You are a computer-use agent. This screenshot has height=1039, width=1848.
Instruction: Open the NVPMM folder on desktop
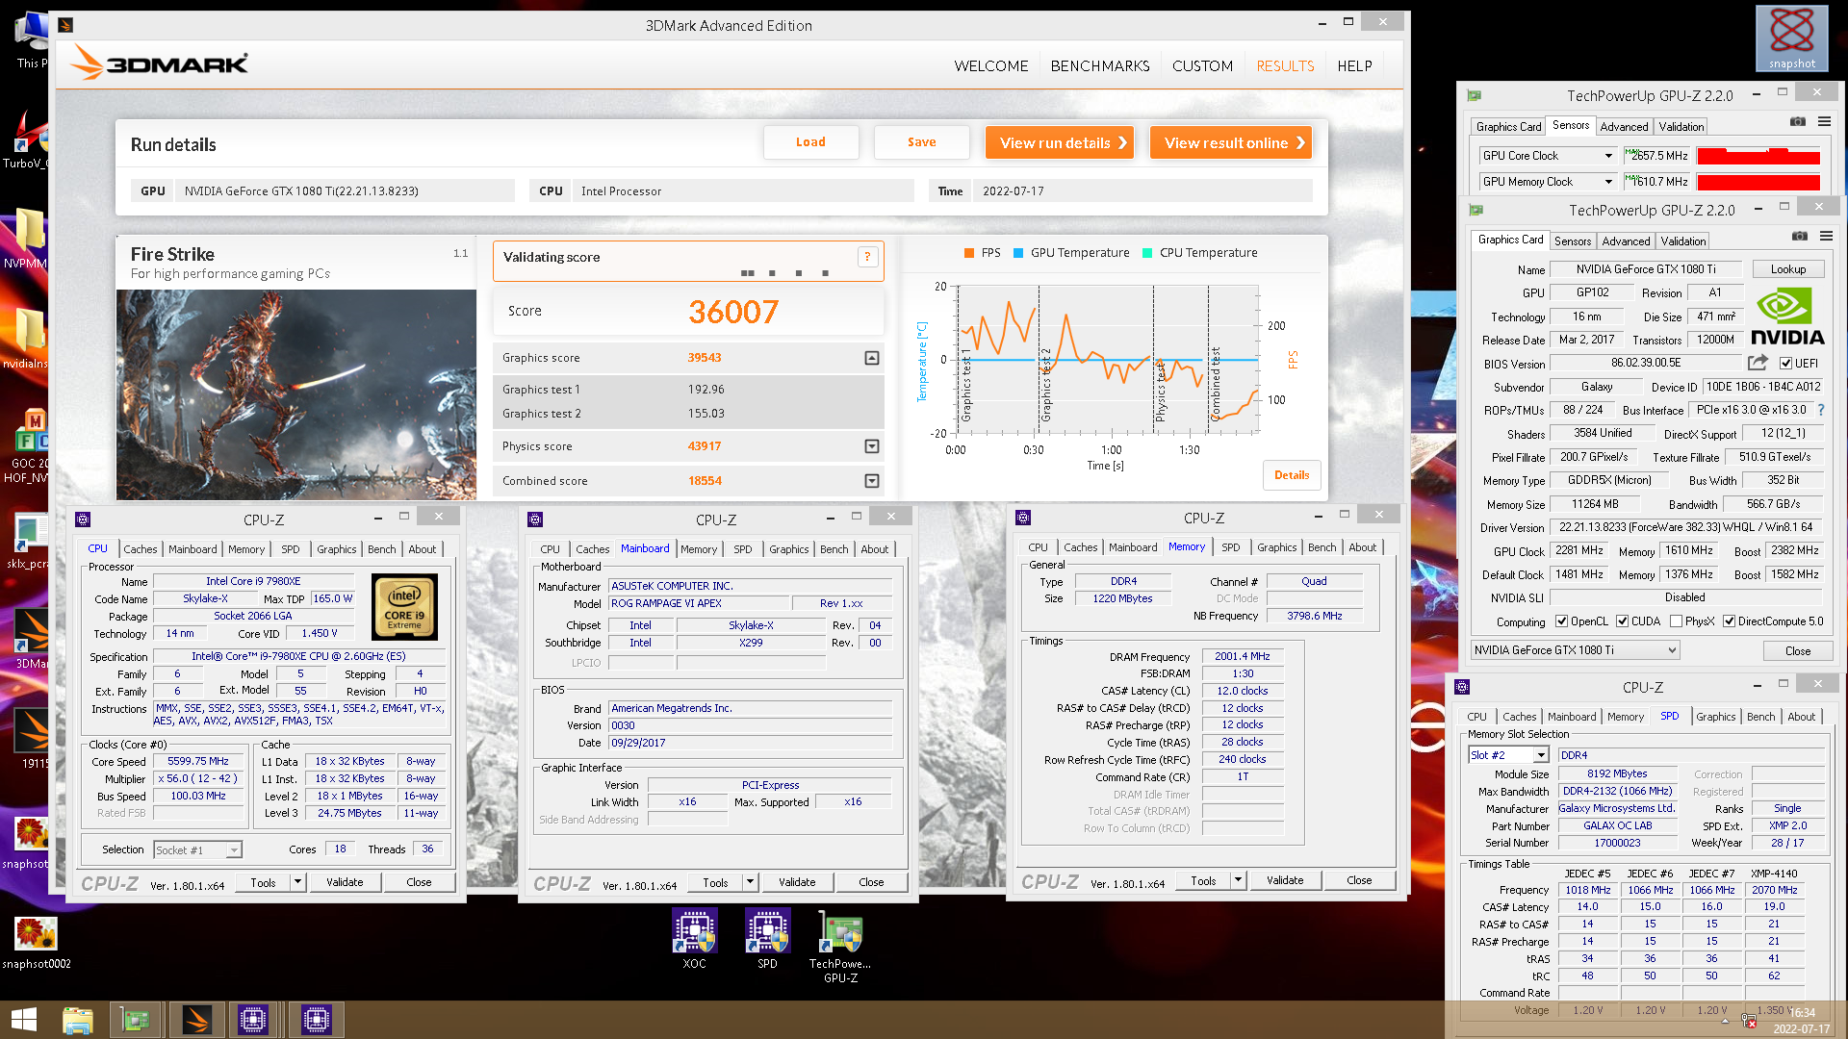pos(26,240)
